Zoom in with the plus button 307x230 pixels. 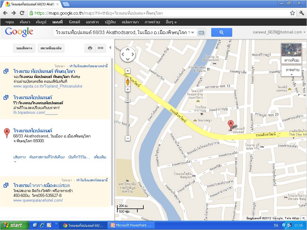pos(128,89)
